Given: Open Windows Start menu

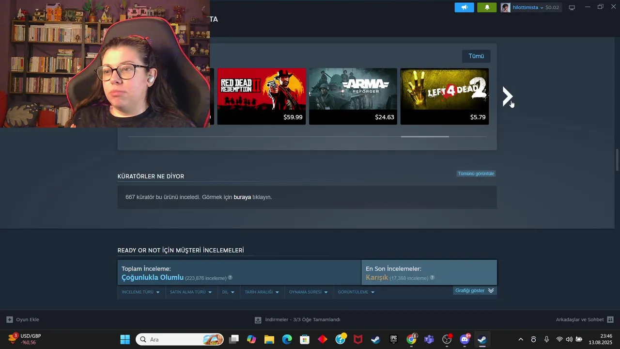Looking at the screenshot, I should click(x=125, y=339).
